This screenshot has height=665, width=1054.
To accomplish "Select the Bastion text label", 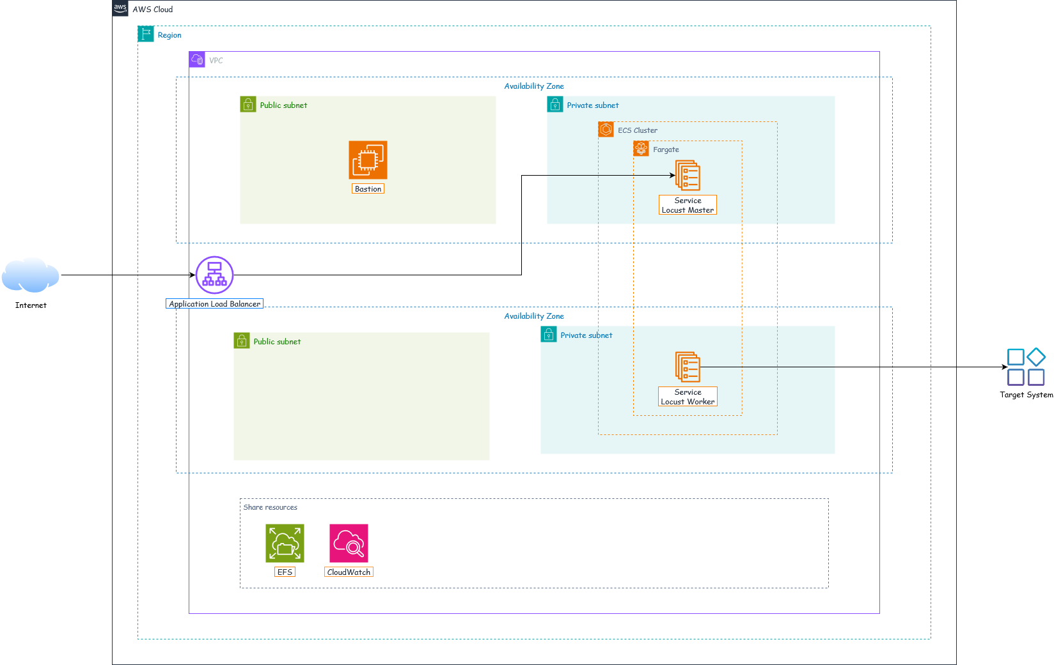I will [x=368, y=189].
